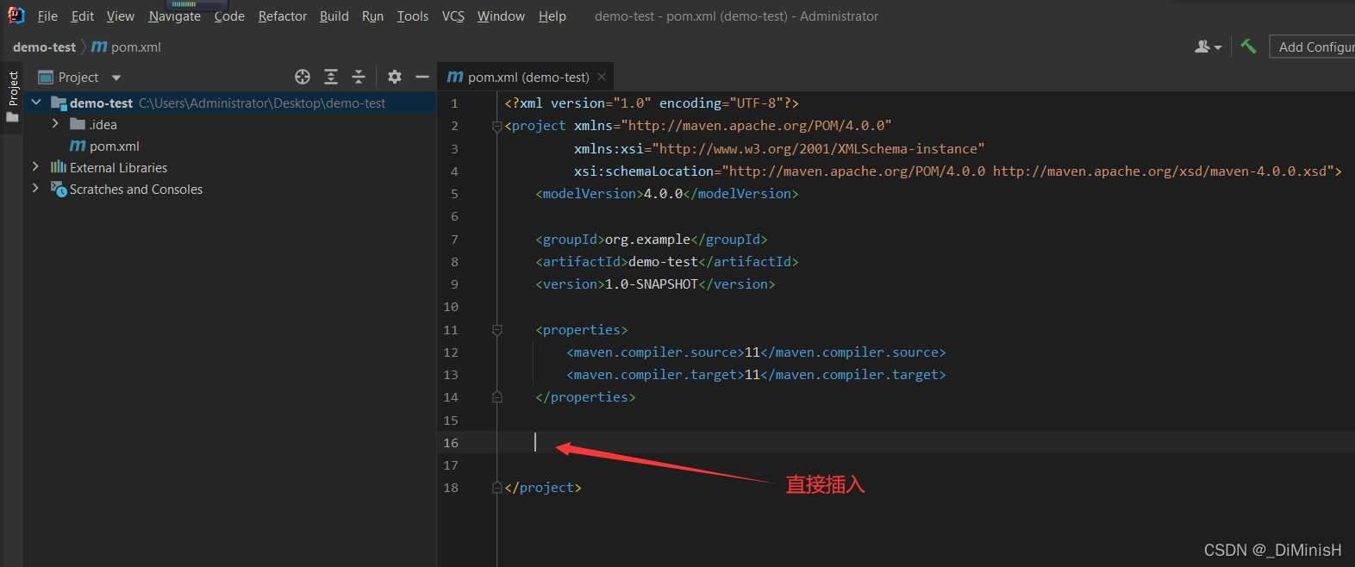
Task: Click demo-test in the navigation breadcrumb
Action: tap(44, 47)
